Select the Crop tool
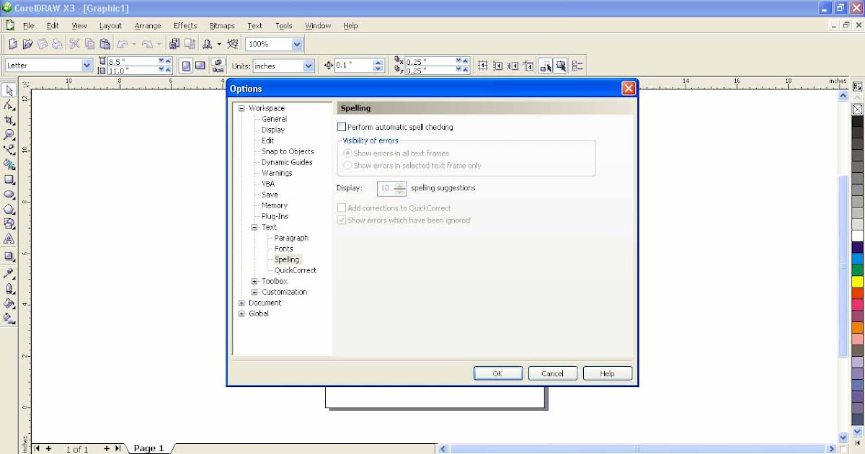 click(9, 120)
